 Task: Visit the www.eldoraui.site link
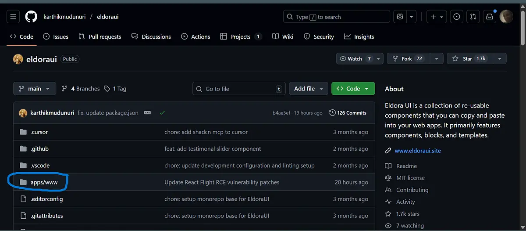click(418, 151)
